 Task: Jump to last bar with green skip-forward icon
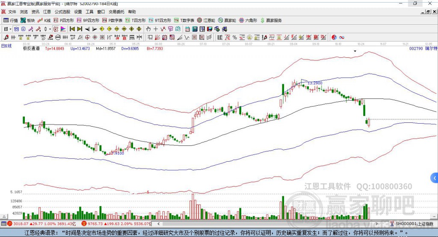(x=80, y=29)
